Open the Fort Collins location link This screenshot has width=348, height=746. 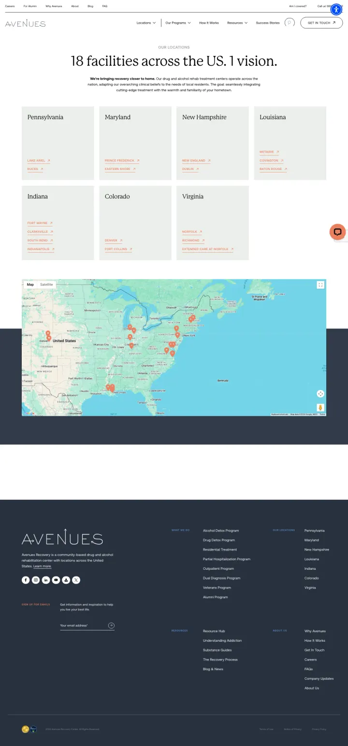click(118, 250)
